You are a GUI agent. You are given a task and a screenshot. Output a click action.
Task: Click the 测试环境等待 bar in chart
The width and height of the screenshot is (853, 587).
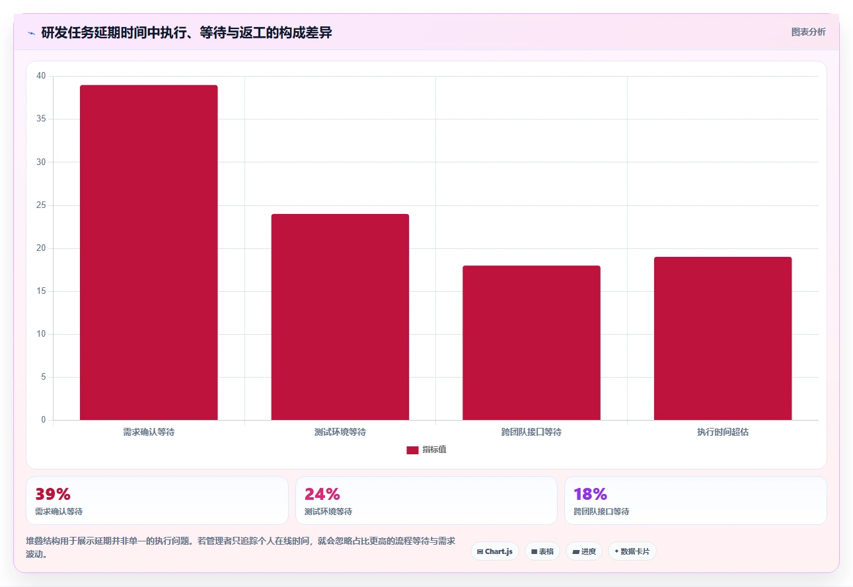340,317
